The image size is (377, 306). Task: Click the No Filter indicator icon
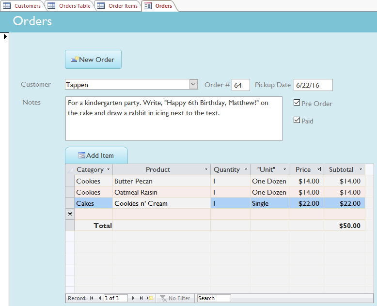click(x=163, y=298)
